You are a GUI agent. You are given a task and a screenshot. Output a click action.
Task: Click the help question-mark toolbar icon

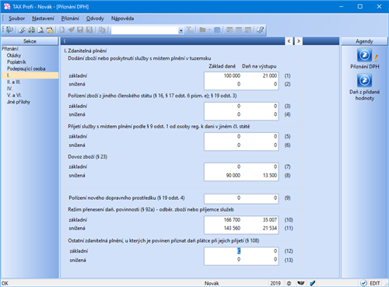click(260, 30)
